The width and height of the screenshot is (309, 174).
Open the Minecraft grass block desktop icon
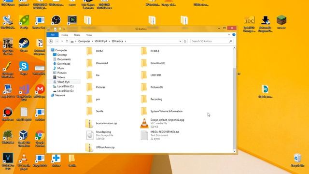point(281,20)
